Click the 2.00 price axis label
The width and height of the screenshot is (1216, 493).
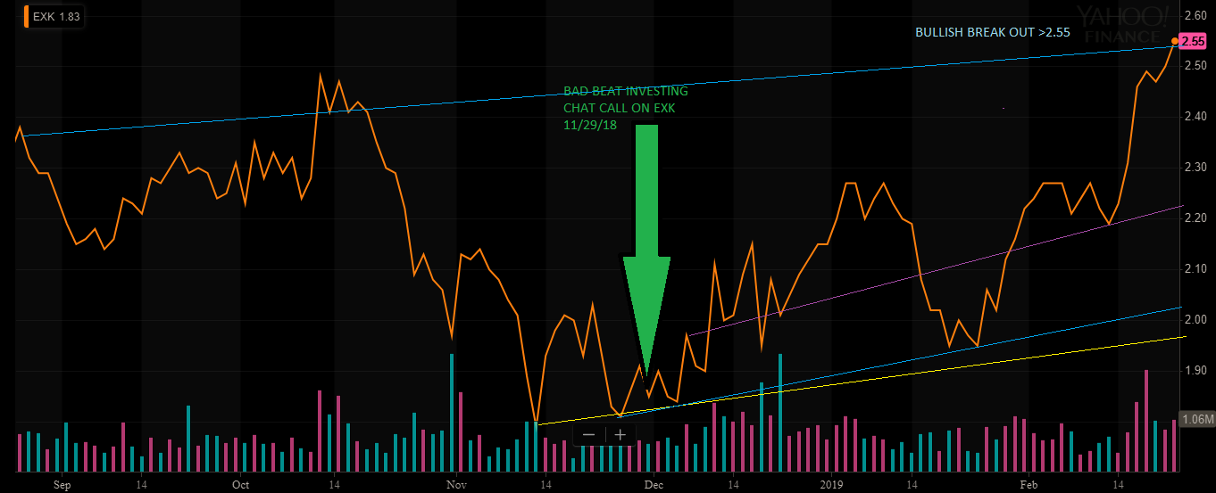pos(1195,320)
